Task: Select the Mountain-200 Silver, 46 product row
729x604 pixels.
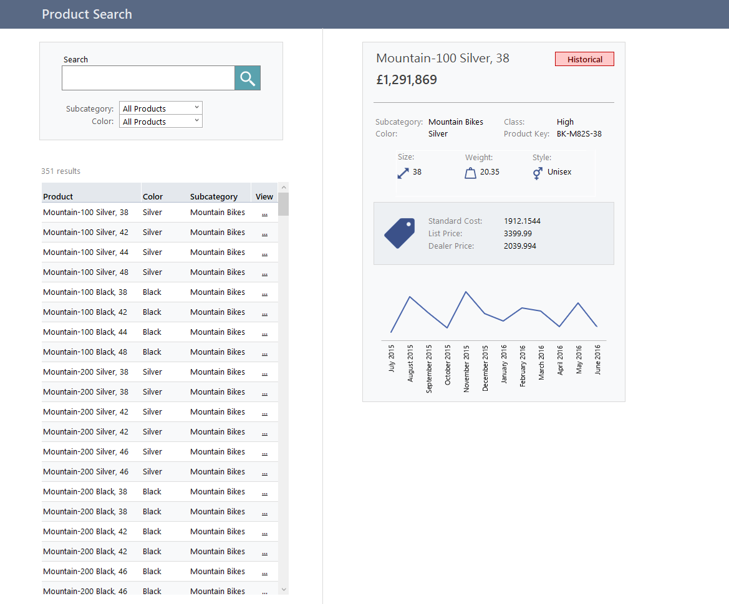Action: pyautogui.click(x=85, y=452)
